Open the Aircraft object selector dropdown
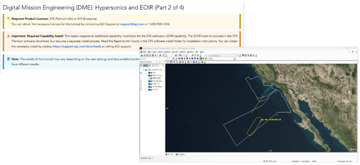 click(237, 55)
